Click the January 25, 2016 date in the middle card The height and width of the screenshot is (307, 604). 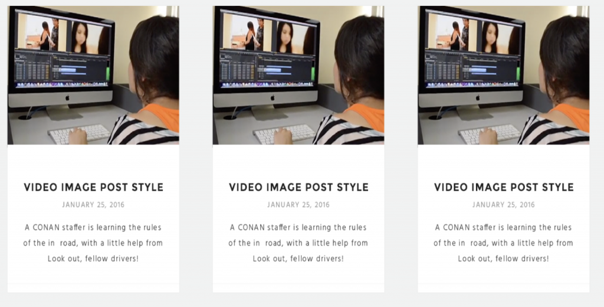pos(298,205)
